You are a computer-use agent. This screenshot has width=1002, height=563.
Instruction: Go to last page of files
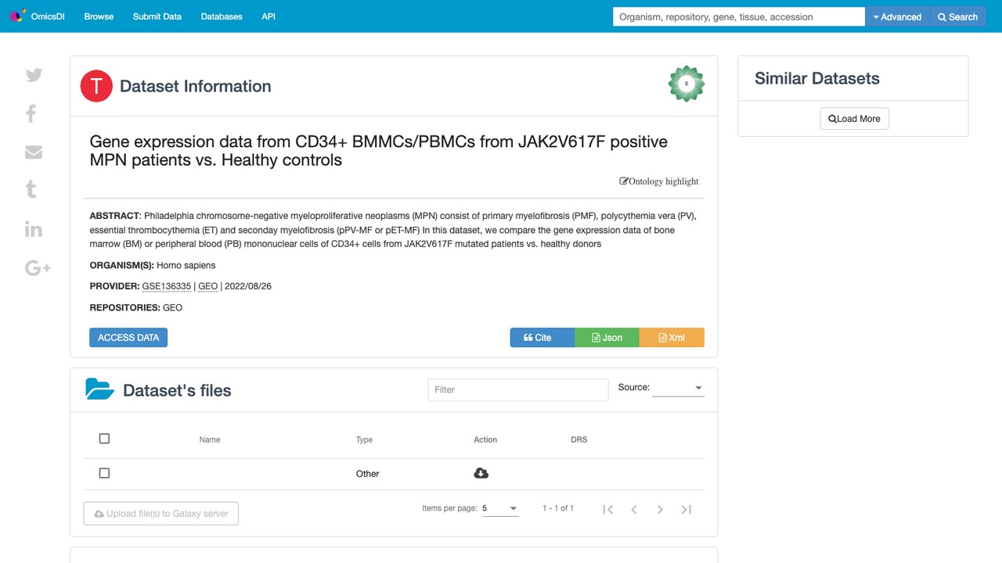pyautogui.click(x=687, y=510)
